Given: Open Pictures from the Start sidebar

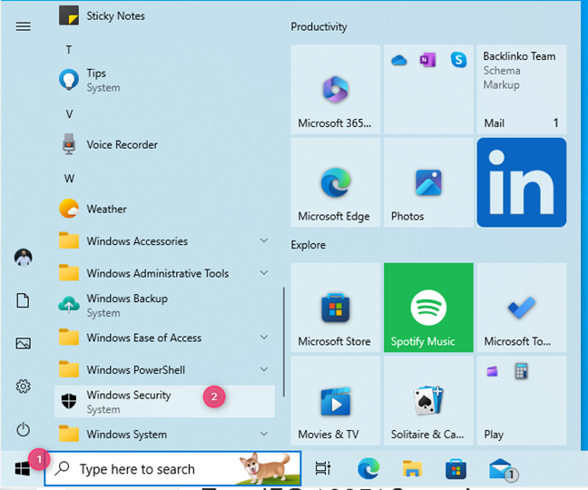Looking at the screenshot, I should pos(24,343).
